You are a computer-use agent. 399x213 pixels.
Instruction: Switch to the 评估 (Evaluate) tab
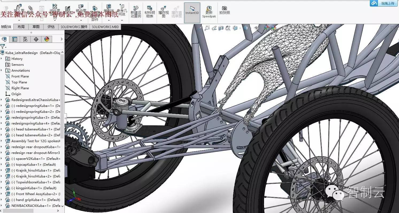[x=51, y=27]
